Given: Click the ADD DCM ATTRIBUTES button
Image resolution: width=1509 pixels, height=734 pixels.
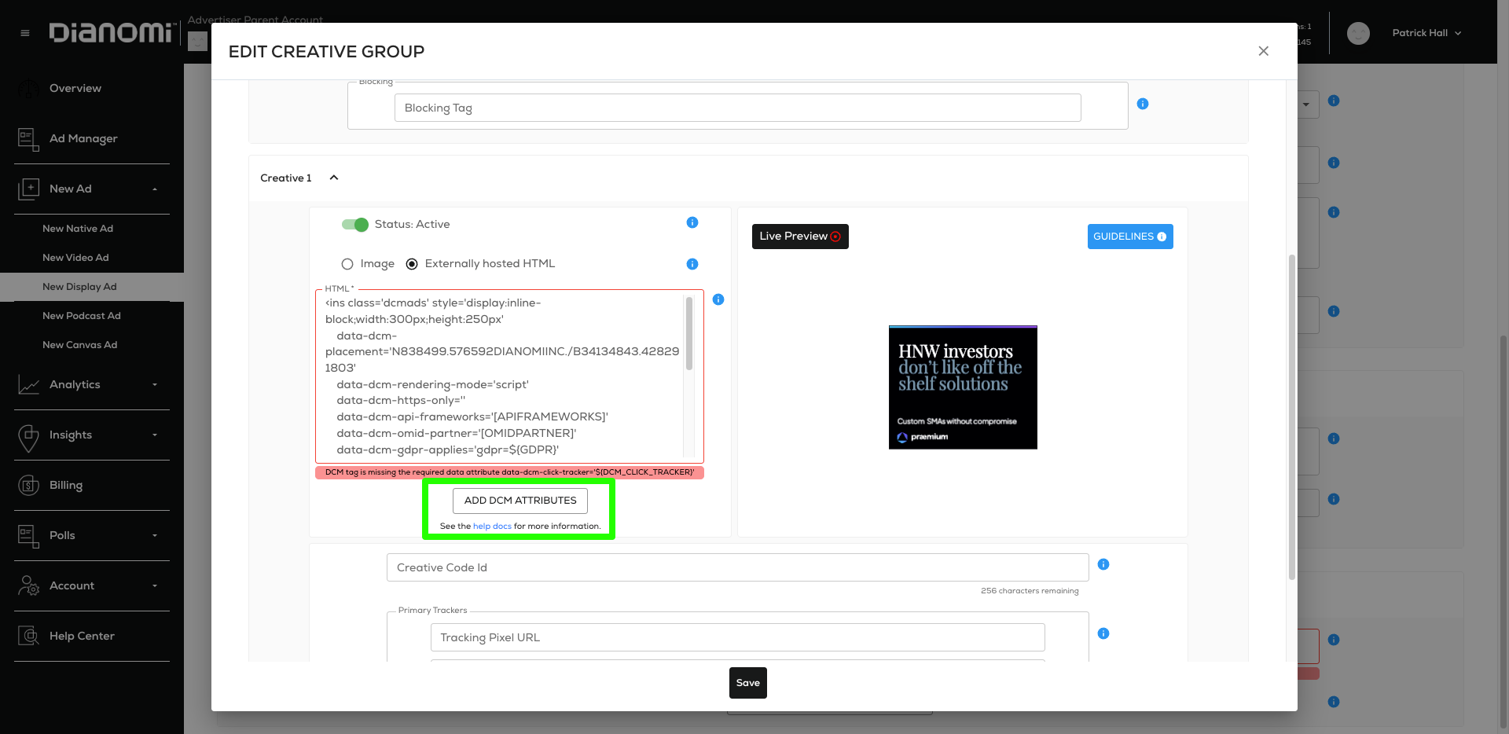Looking at the screenshot, I should [x=520, y=501].
